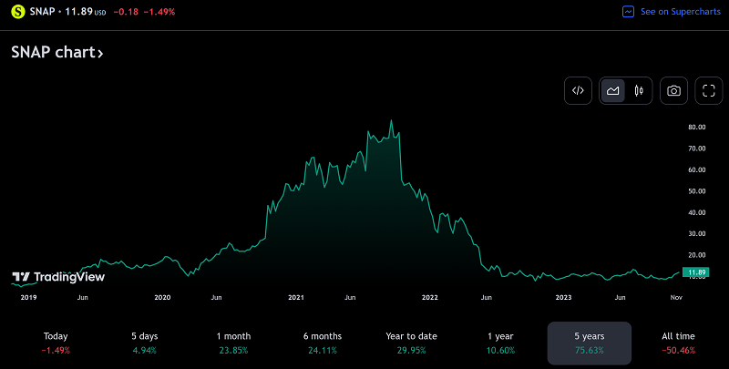Click the SNAP yellow logo icon

tap(18, 12)
